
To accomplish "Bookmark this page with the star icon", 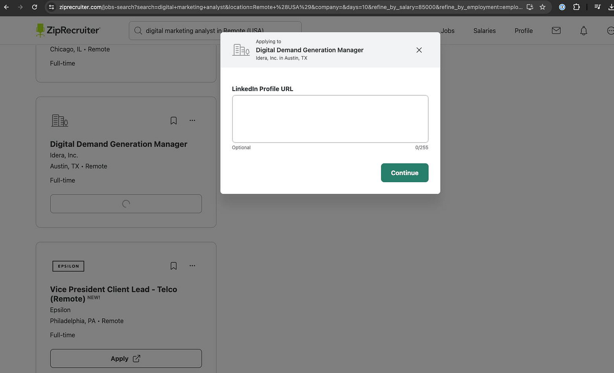I will click(x=543, y=7).
